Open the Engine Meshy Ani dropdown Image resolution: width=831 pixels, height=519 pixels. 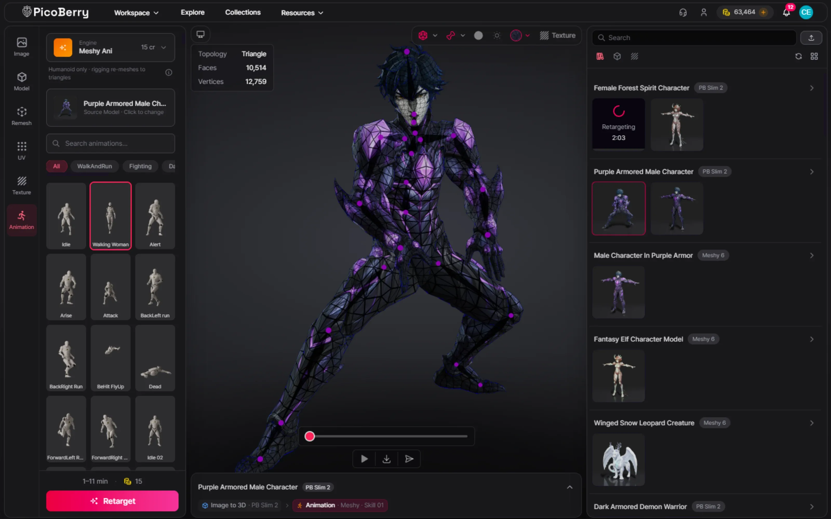pos(111,47)
